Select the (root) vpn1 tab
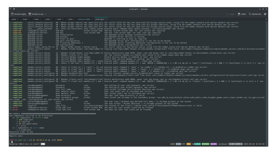Image resolution: width=277 pixels, height=157 pixels. (100, 19)
